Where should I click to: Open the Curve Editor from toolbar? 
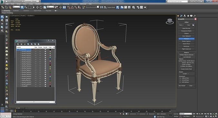125,7
